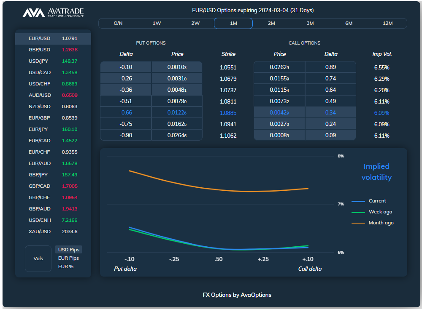Open the 12M expiry tab
Image resolution: width=422 pixels, height=309 pixels.
tap(387, 23)
